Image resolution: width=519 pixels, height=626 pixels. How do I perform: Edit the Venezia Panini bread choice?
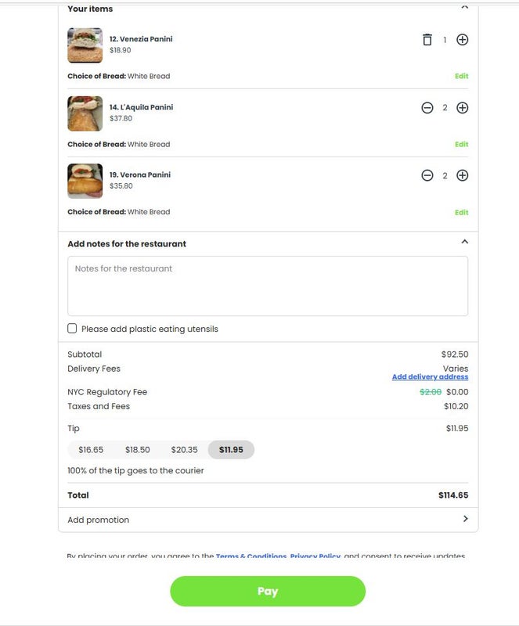click(461, 77)
